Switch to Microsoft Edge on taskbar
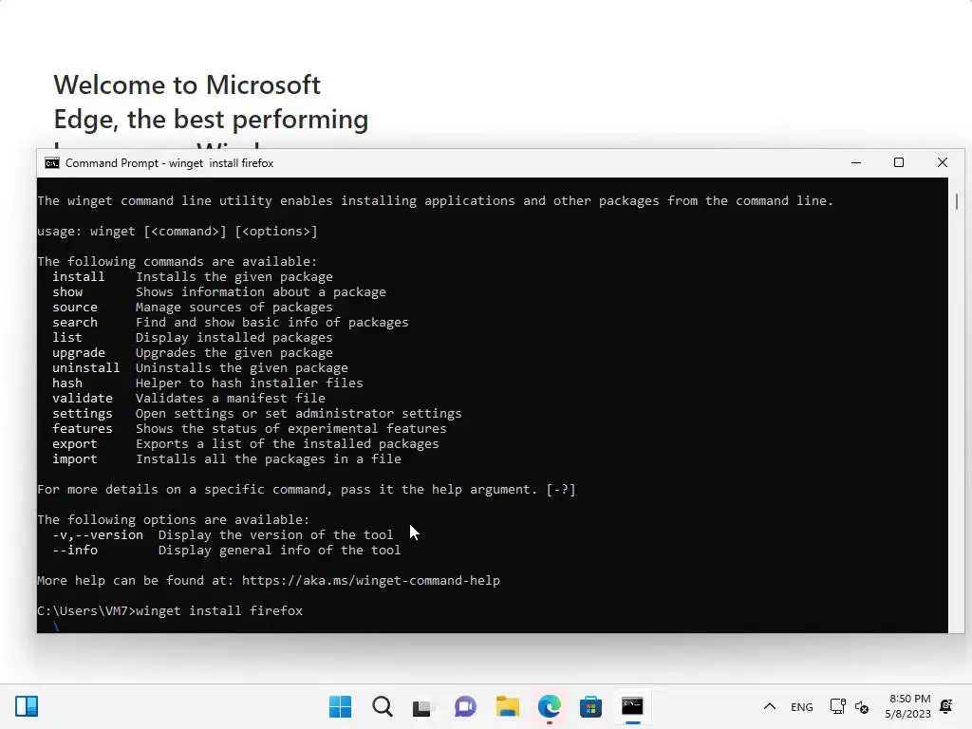Screen dimensions: 972x729 coord(550,706)
